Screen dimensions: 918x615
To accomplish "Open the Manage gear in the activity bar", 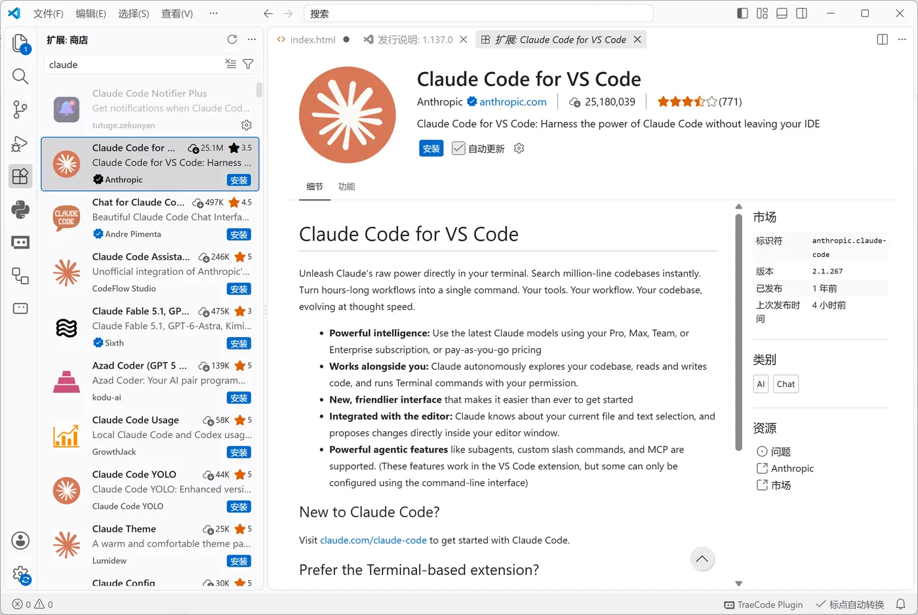I will click(x=20, y=575).
